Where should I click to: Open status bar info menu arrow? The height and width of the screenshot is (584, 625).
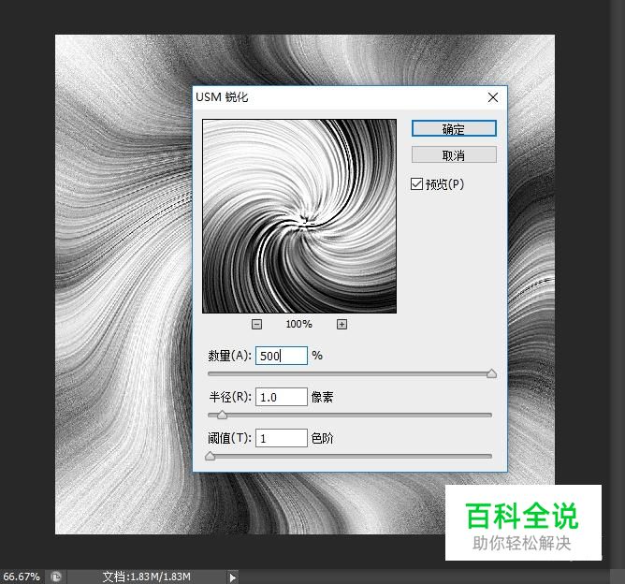coord(233,577)
